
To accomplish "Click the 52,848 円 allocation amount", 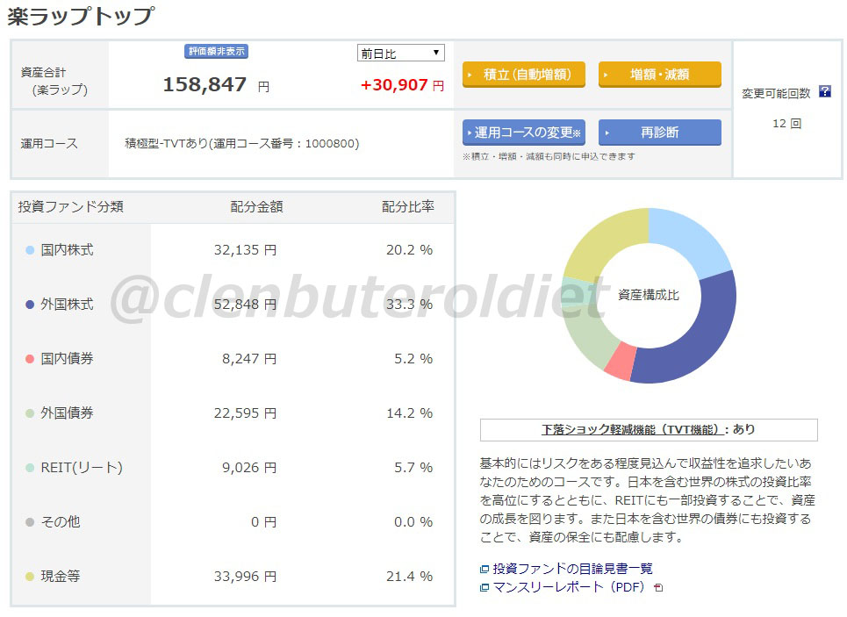I will click(245, 305).
